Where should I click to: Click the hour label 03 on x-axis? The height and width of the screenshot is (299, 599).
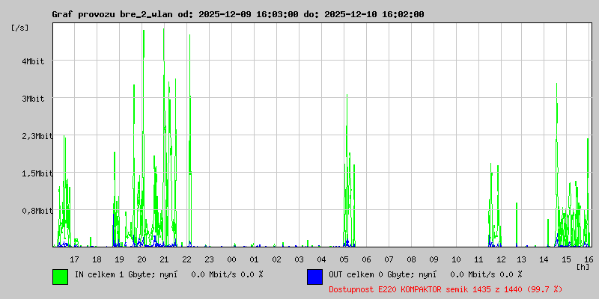click(x=299, y=259)
